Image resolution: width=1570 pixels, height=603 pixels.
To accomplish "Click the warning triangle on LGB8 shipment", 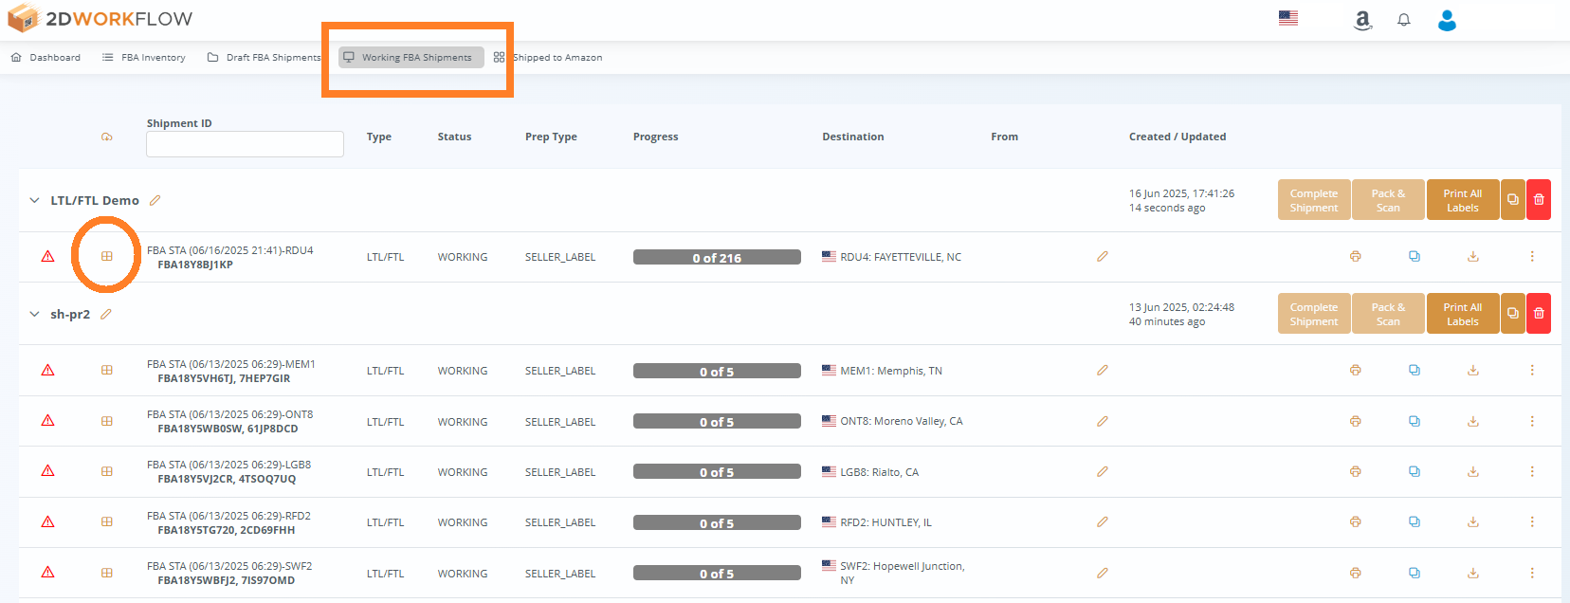I will point(47,471).
